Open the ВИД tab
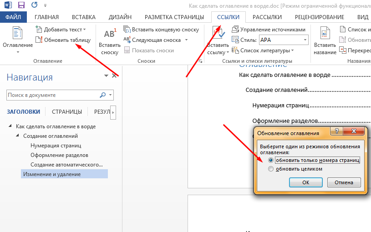 tap(363, 17)
